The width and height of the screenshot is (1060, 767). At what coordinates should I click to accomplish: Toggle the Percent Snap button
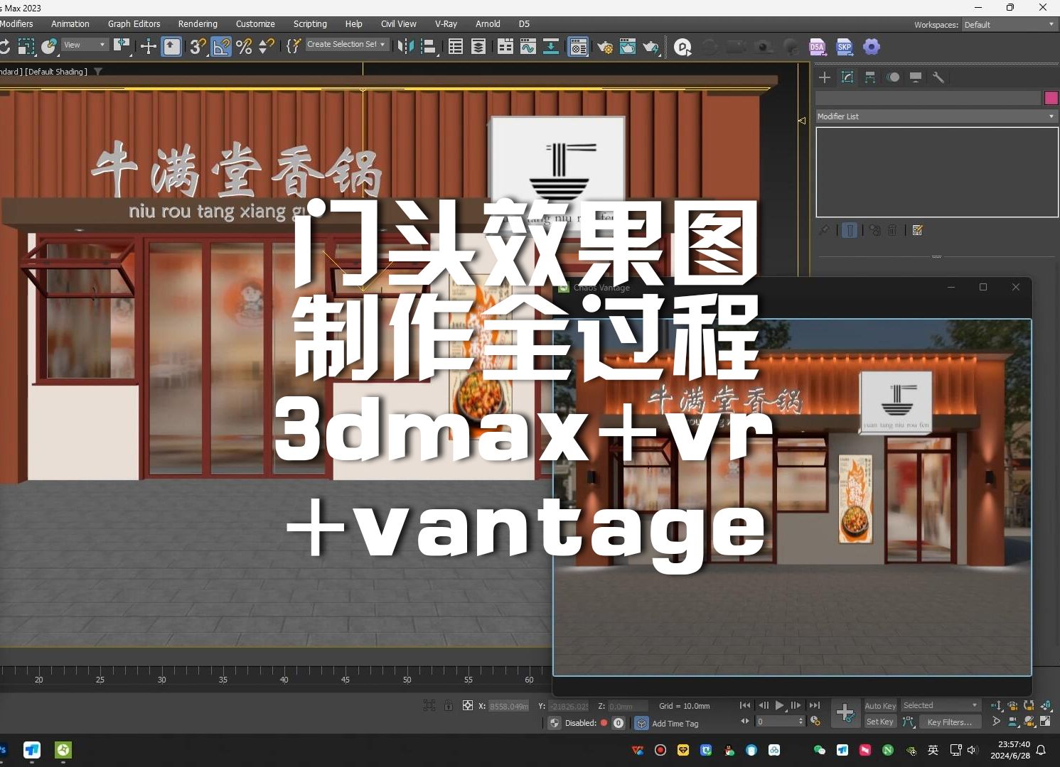[x=244, y=47]
